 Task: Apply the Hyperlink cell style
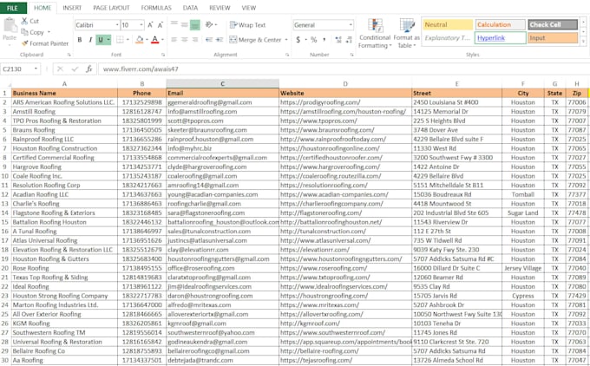(500, 38)
